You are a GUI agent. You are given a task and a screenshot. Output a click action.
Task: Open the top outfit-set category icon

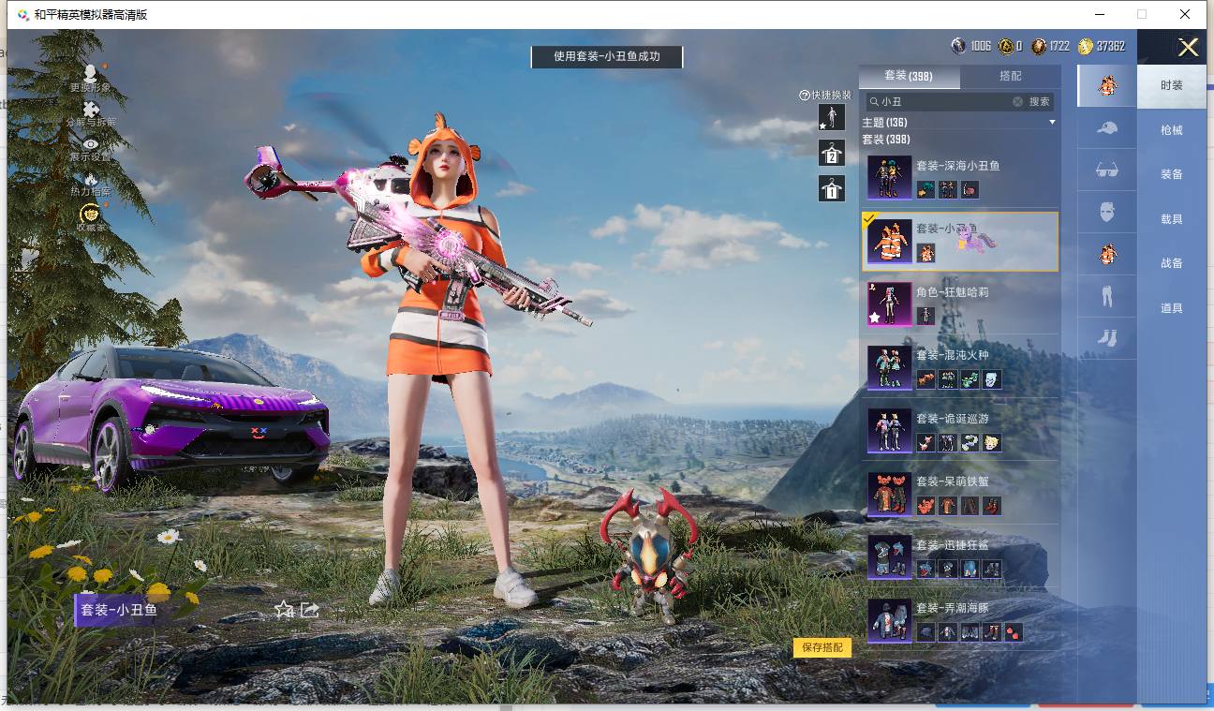click(x=1107, y=86)
